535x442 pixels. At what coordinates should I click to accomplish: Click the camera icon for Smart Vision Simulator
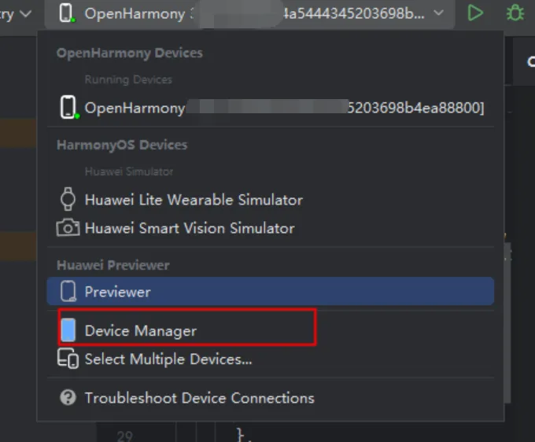tap(68, 227)
